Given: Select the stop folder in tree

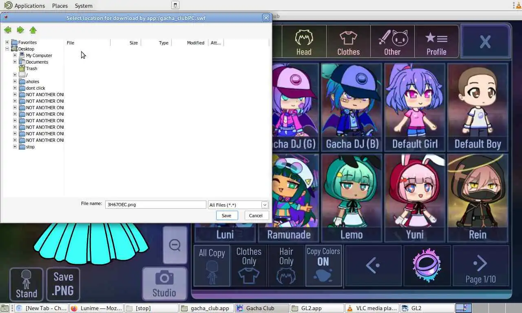Looking at the screenshot, I should coord(30,147).
